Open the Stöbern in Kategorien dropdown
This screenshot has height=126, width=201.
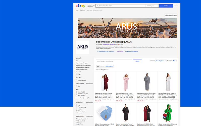pos(91,6)
